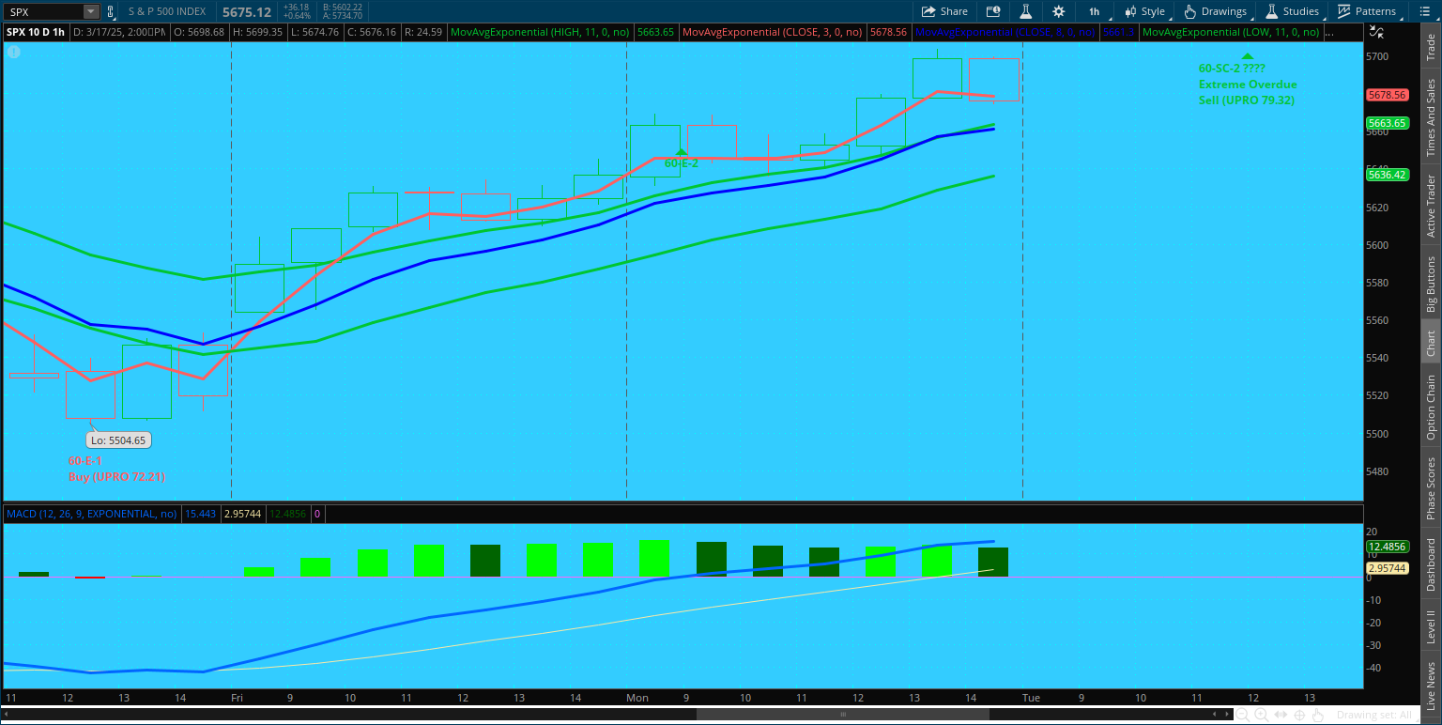Image resolution: width=1442 pixels, height=725 pixels.
Task: Click the horizontal chart scrollbar thumb
Action: (x=842, y=715)
